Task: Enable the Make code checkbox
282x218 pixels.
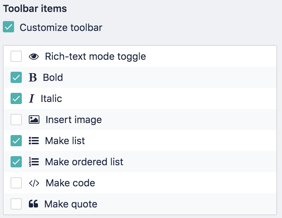Action: [16, 183]
